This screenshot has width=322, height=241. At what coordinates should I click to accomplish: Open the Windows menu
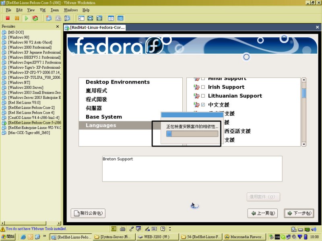(x=71, y=10)
